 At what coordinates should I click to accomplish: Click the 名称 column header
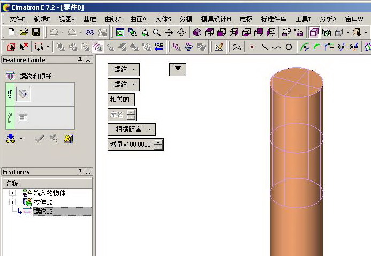pyautogui.click(x=47, y=183)
